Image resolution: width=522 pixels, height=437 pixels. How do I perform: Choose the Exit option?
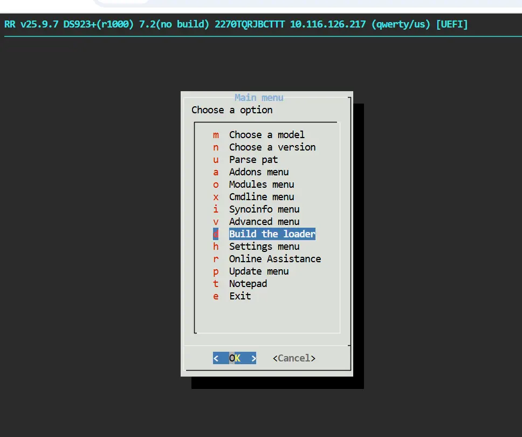pos(239,296)
